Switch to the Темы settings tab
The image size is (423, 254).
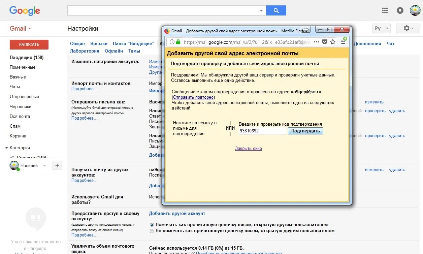134,51
